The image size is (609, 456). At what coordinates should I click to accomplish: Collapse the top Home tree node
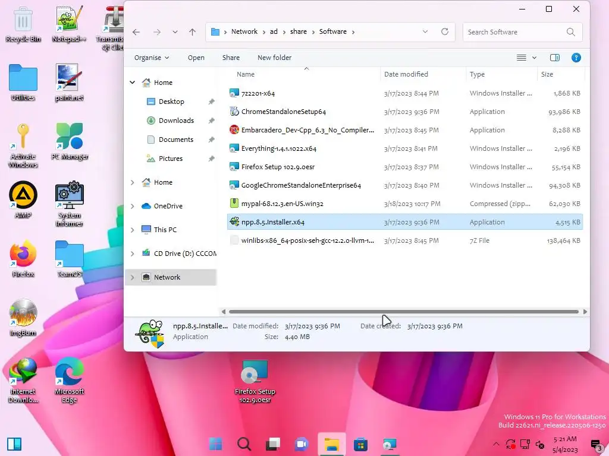click(133, 83)
